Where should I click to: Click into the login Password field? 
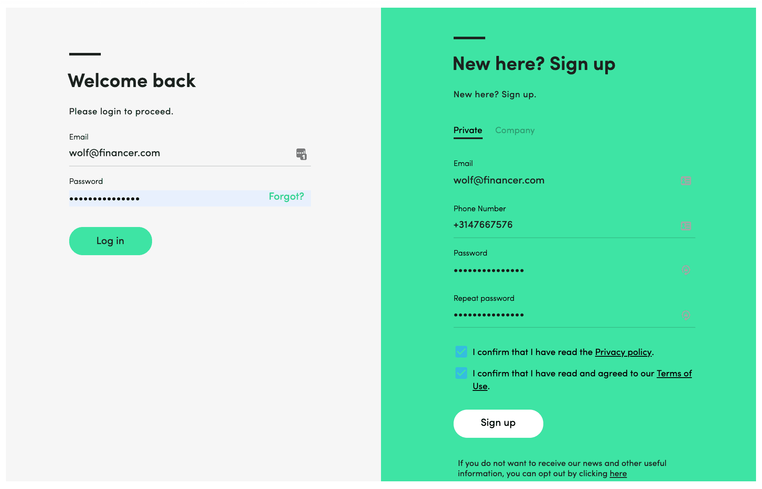click(167, 198)
